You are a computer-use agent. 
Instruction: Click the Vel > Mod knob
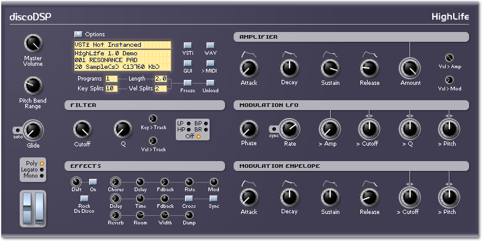(x=449, y=80)
